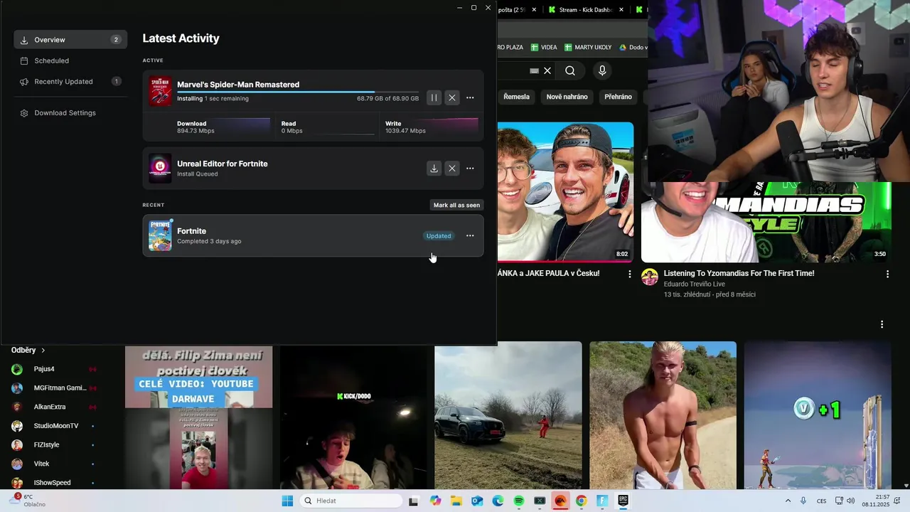Expand the Odběry subscriptions section
This screenshot has width=910, height=512.
click(x=28, y=350)
